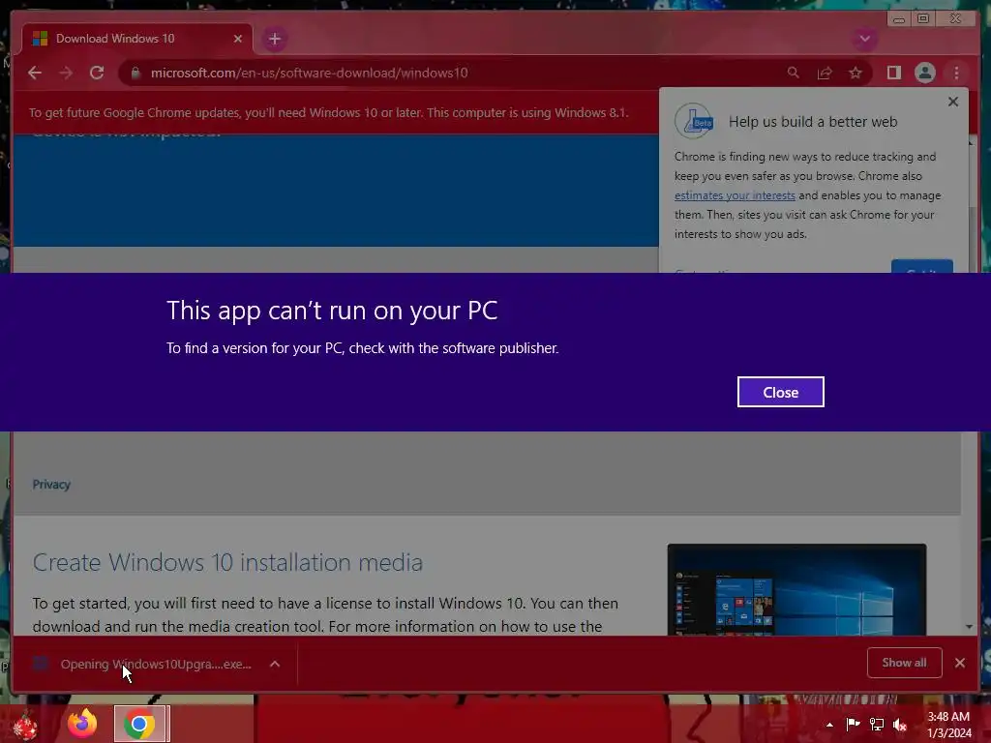Click the Windows 10 laptop image
Image resolution: width=991 pixels, height=743 pixels.
(796, 589)
